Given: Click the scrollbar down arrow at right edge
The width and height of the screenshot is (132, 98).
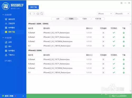Looking at the screenshot, I should tap(130, 91).
